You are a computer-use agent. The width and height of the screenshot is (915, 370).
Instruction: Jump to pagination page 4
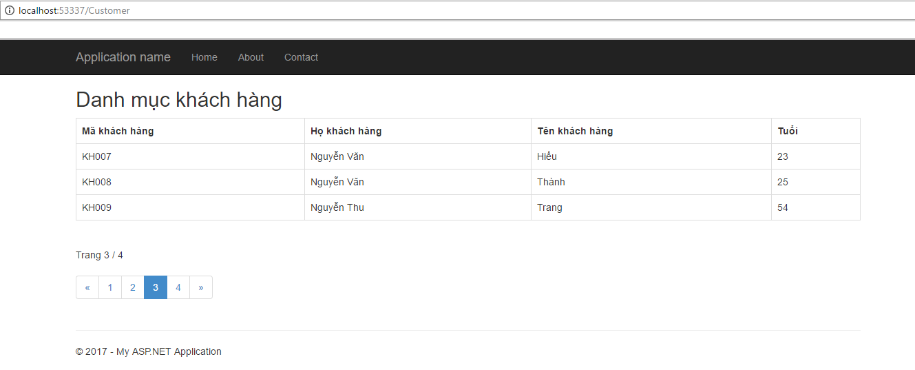tap(178, 287)
